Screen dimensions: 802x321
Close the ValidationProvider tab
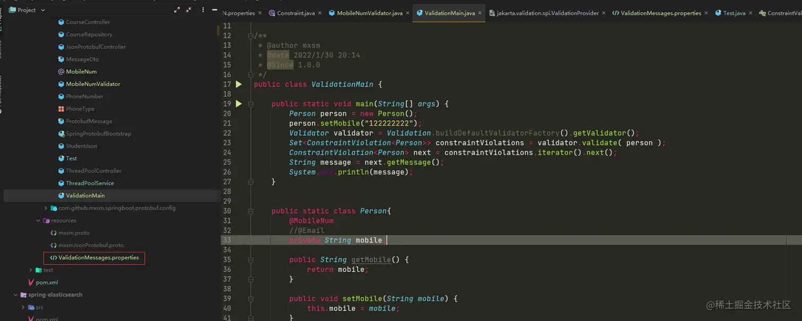click(x=604, y=13)
